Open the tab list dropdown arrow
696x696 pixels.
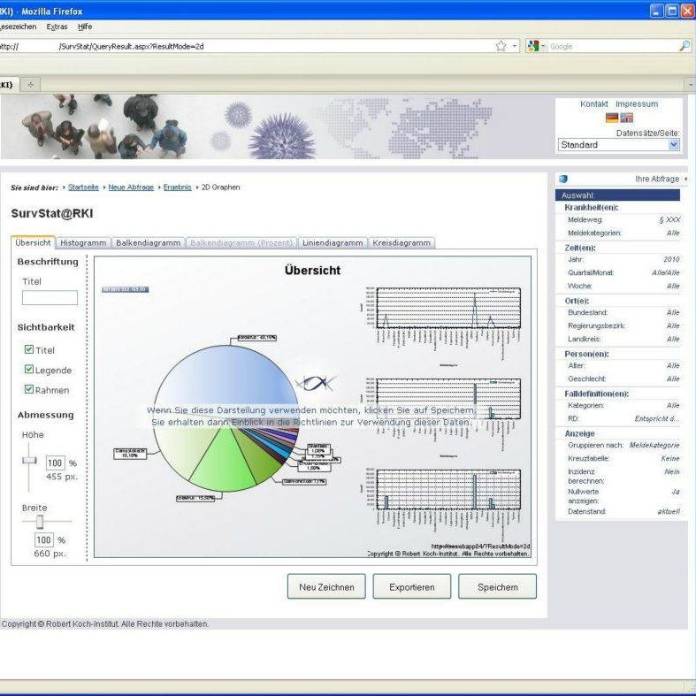tap(690, 84)
